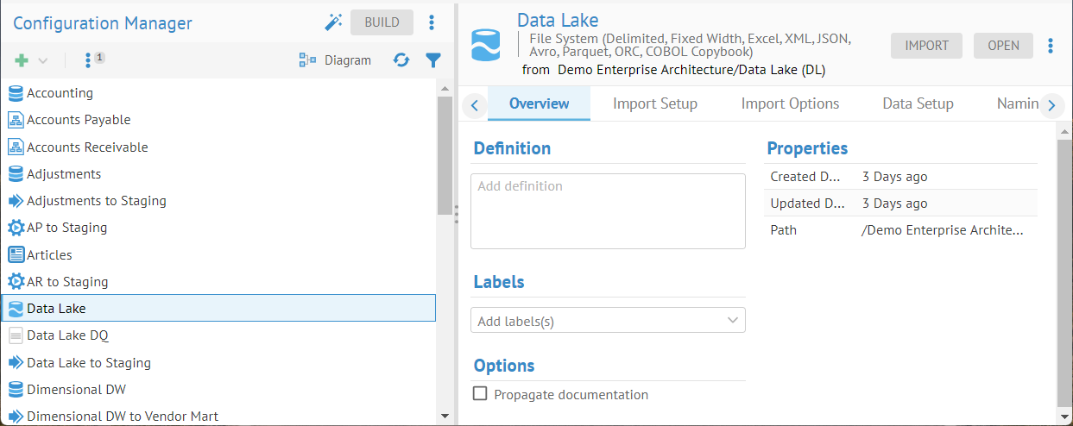Open the Configuration Manager three-dot menu
Image resolution: width=1073 pixels, height=426 pixels.
pos(432,23)
